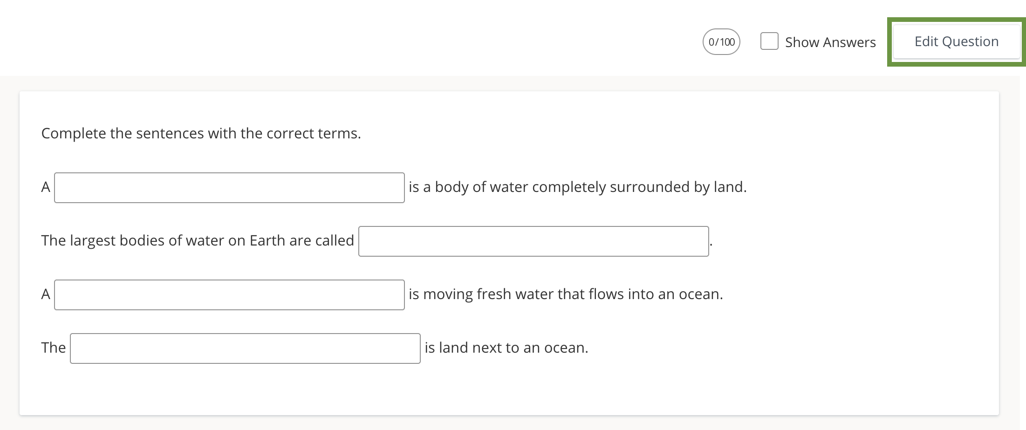Focus the blank for largest bodies of water

534,241
